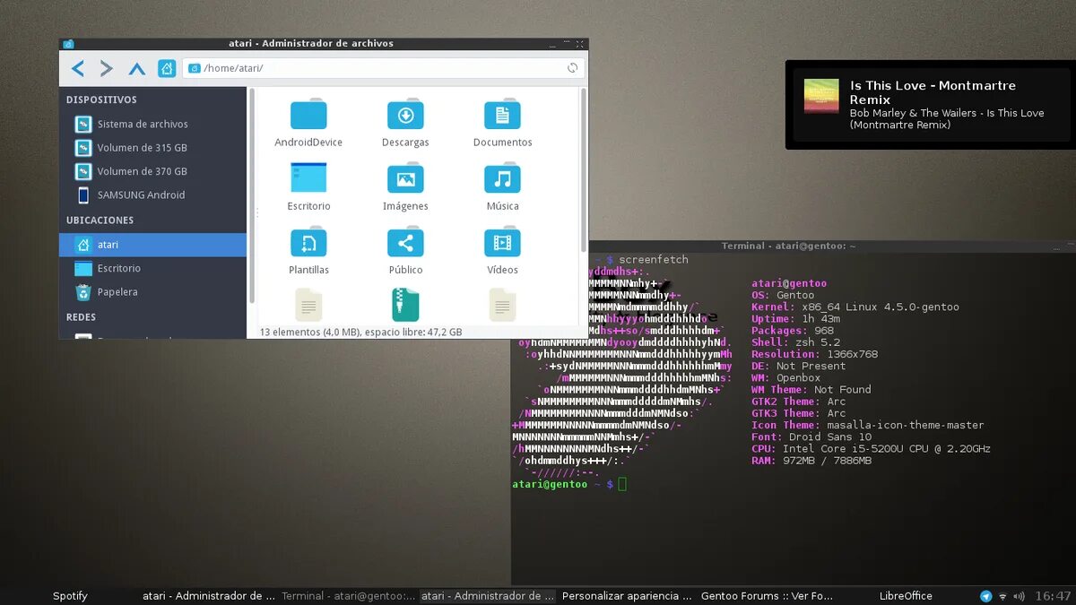Select the Público folder icon
Screen dimensions: 1076x605
tap(405, 242)
